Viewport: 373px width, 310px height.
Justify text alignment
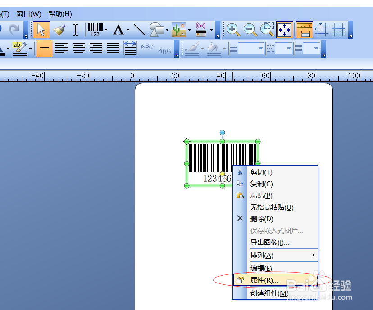click(113, 49)
